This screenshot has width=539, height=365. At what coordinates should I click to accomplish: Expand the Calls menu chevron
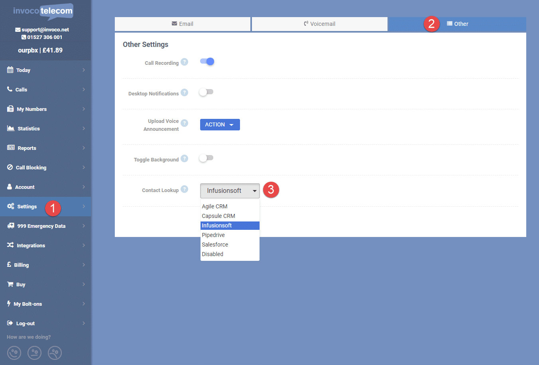pyautogui.click(x=84, y=89)
